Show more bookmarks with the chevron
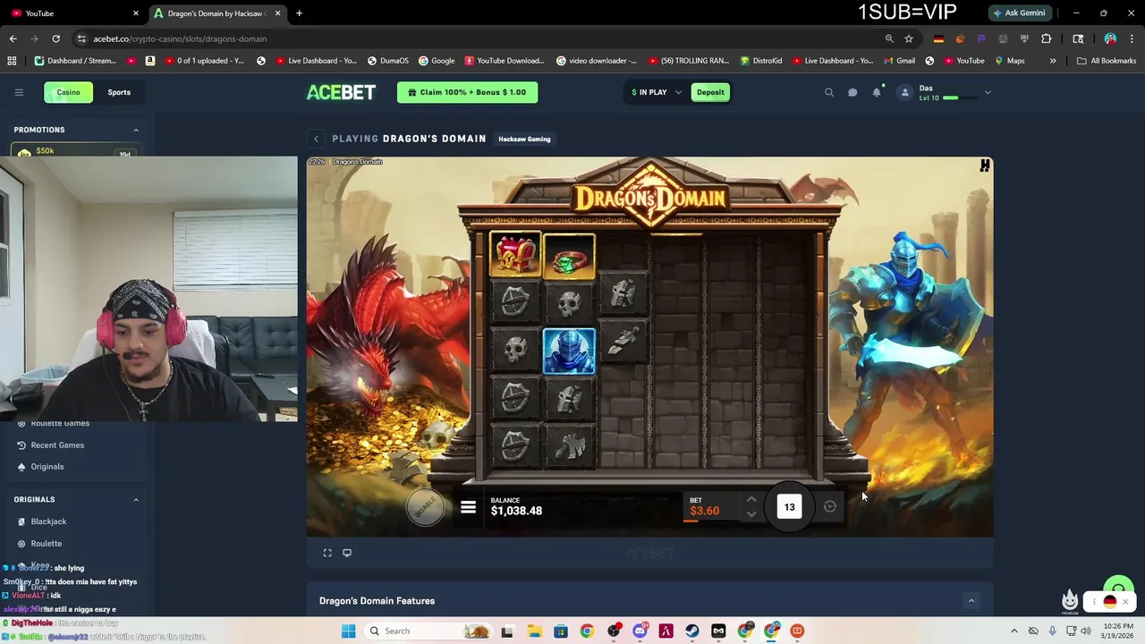Viewport: 1145px width, 644px height. tap(1053, 61)
